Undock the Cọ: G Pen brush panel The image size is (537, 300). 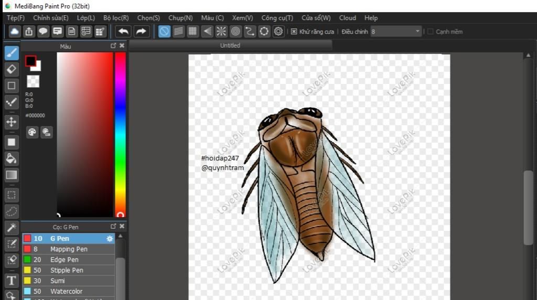(x=113, y=227)
